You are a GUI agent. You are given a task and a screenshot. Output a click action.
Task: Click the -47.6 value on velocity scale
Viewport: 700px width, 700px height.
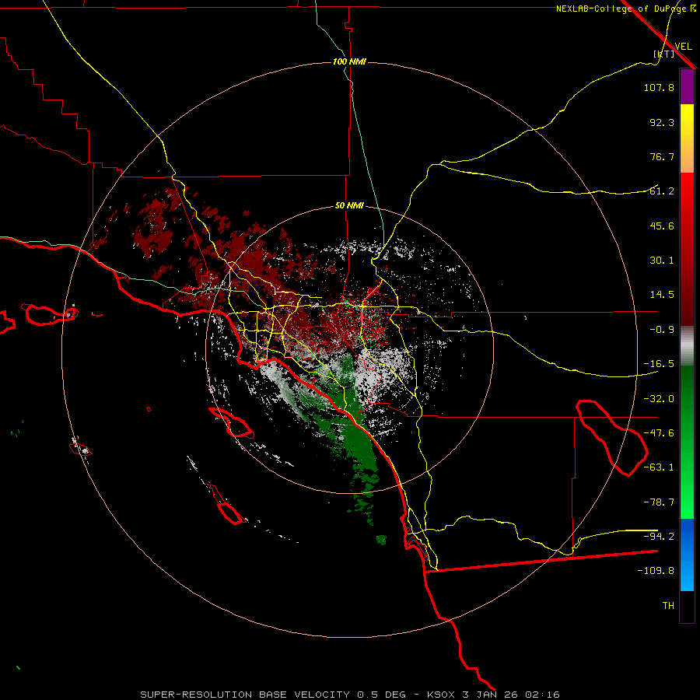point(659,433)
